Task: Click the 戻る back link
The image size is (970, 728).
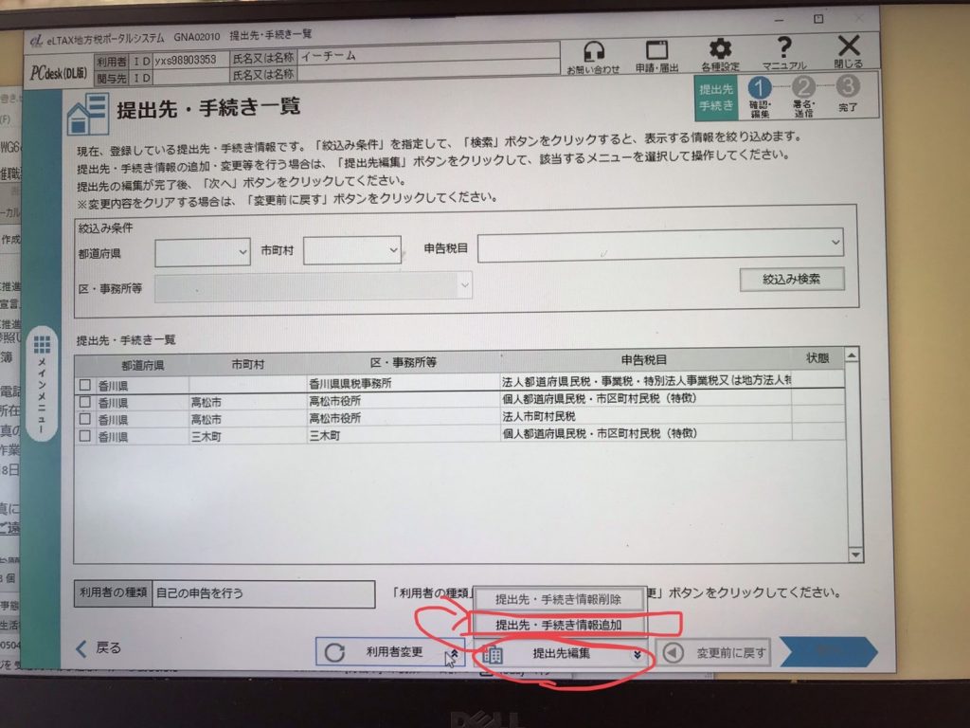Action: tap(99, 648)
